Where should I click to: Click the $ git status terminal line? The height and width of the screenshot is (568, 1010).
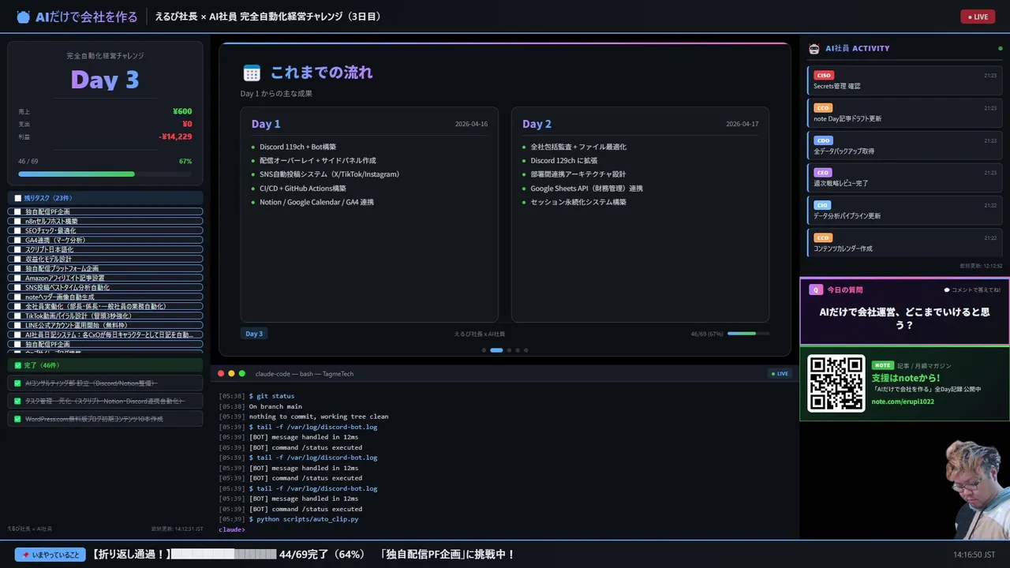(271, 396)
